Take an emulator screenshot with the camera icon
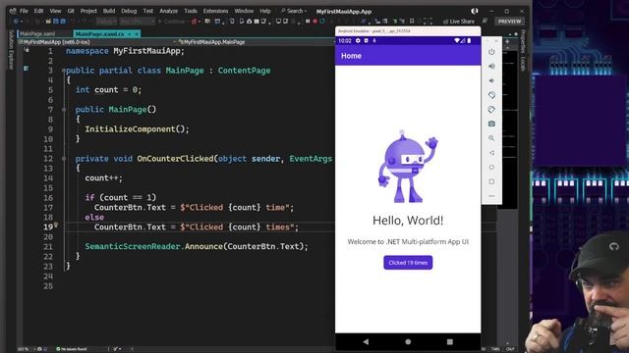 coord(491,124)
